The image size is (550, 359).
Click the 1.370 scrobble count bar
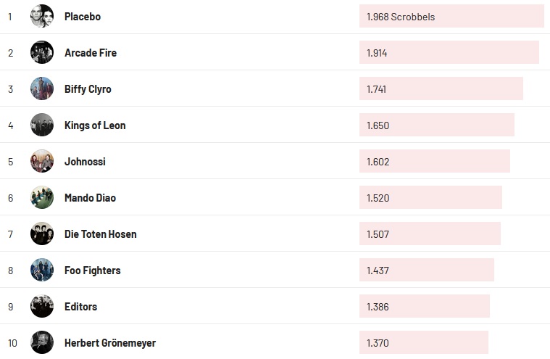tap(423, 342)
